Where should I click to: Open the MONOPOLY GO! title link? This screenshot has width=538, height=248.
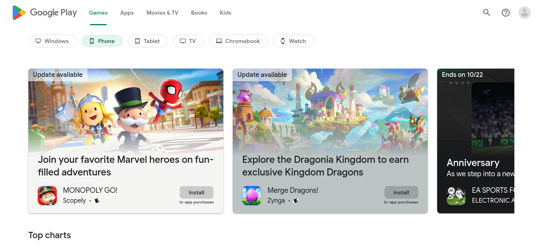coord(90,190)
